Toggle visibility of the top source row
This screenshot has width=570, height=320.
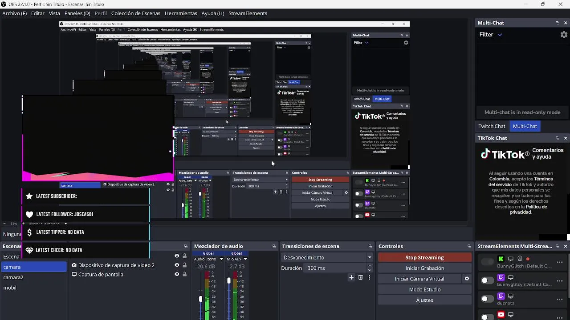coord(177,256)
